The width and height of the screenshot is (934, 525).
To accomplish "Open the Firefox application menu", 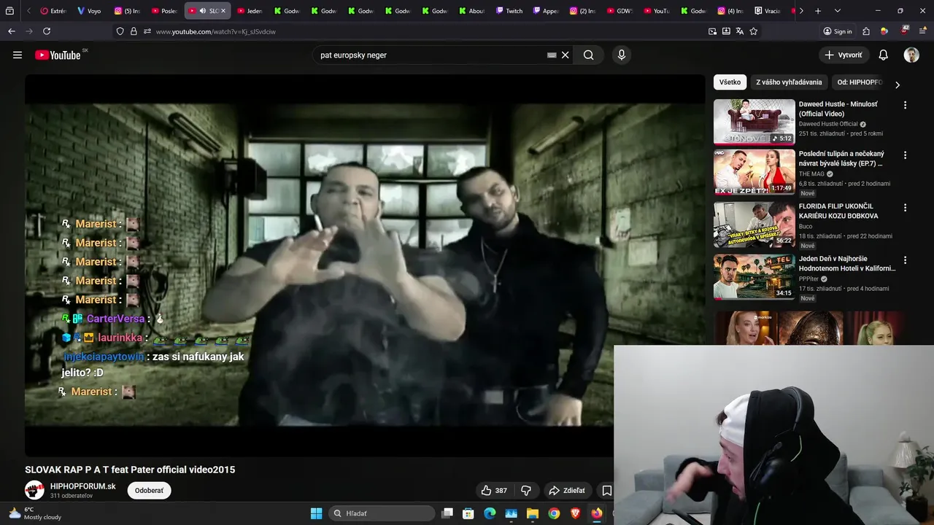I will [923, 31].
